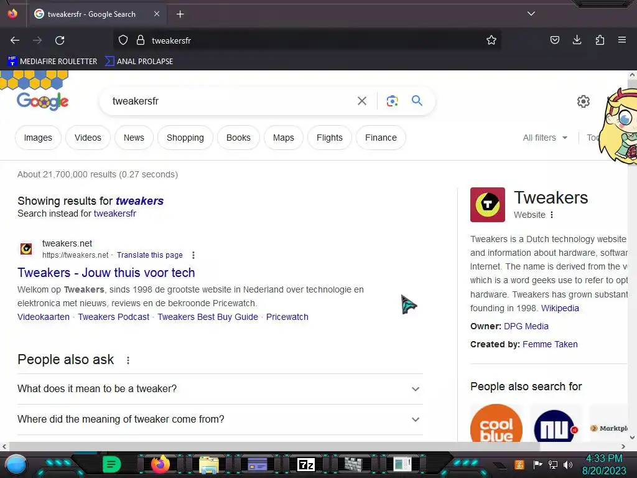Open the Tweakers Podcast sitelink
Image resolution: width=637 pixels, height=478 pixels.
114,317
